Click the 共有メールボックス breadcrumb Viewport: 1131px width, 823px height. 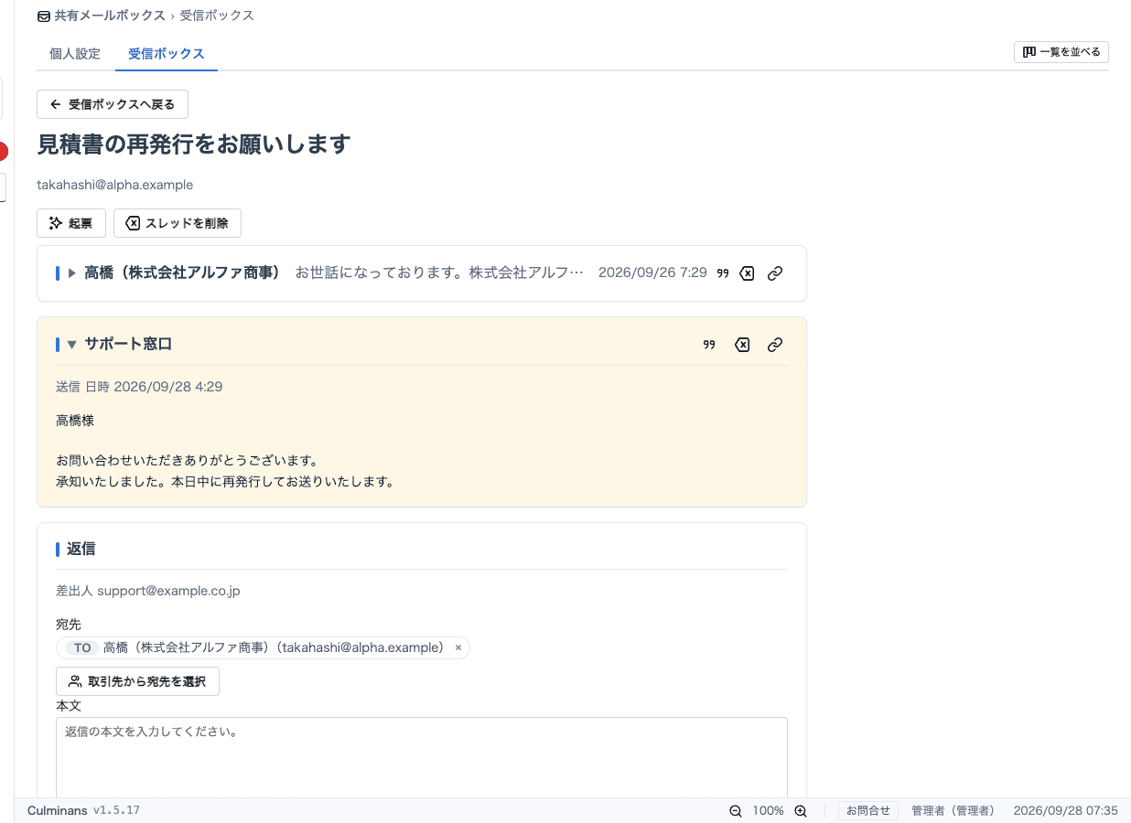click(x=110, y=16)
